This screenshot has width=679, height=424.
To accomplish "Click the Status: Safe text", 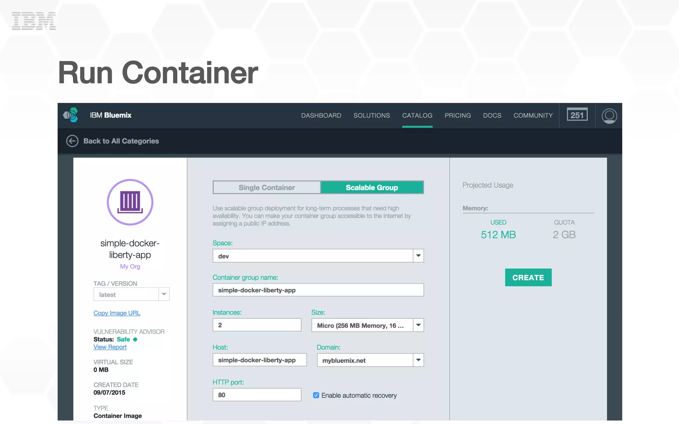I will pyautogui.click(x=112, y=340).
